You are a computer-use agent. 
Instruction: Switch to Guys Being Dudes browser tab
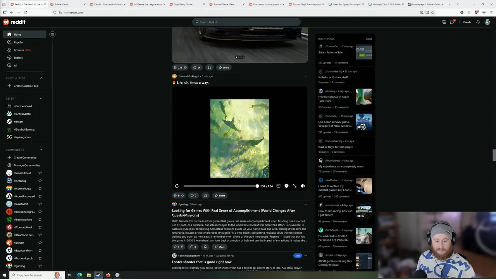[186, 4]
